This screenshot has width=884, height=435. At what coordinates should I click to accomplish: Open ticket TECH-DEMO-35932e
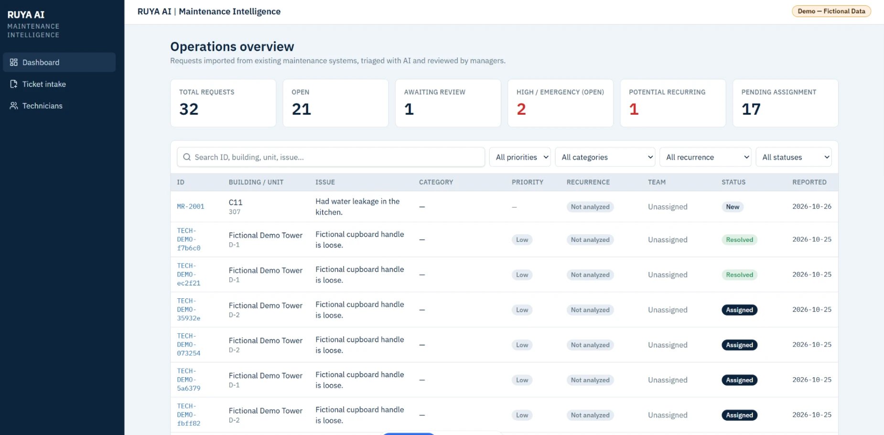click(x=189, y=309)
